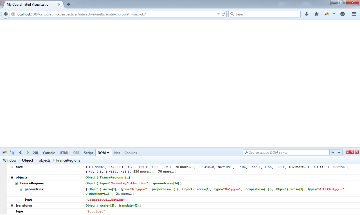Click the browser Search box
This screenshot has height=215, width=360.
(x=264, y=14)
